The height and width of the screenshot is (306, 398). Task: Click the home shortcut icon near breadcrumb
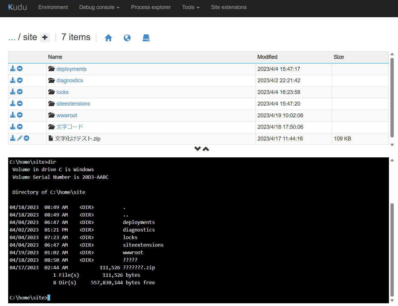(x=108, y=38)
